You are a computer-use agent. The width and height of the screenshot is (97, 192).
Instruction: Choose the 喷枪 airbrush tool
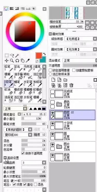28,76
